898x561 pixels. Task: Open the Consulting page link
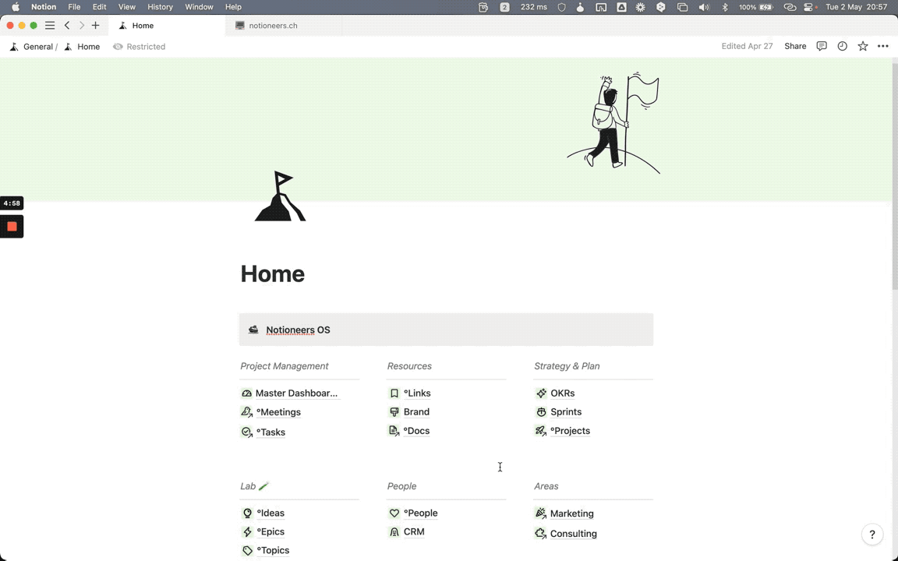click(x=573, y=534)
